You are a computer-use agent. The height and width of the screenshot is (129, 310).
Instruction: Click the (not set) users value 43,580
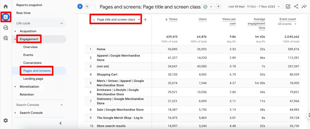202,66
